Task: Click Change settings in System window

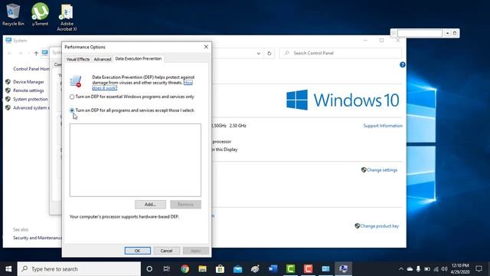Action: point(382,170)
